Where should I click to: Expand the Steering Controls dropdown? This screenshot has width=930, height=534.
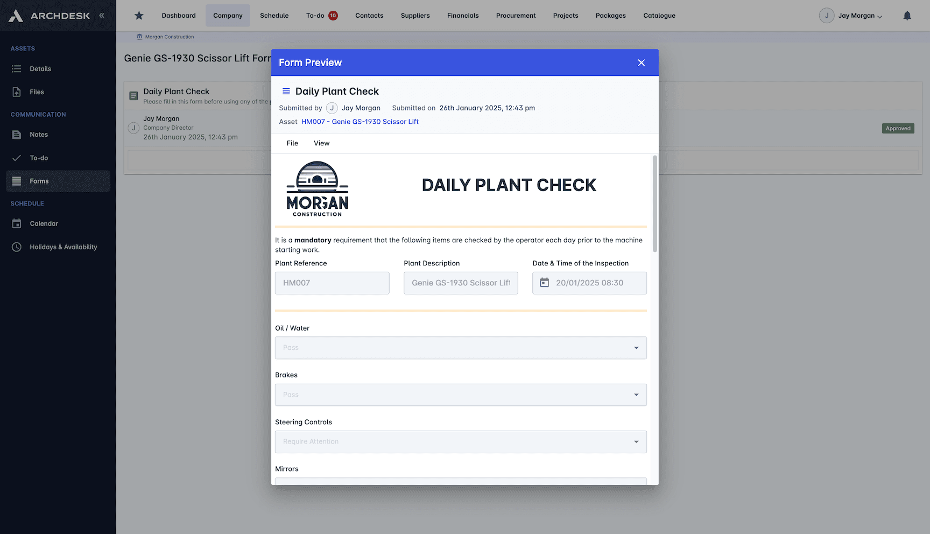[636, 442]
